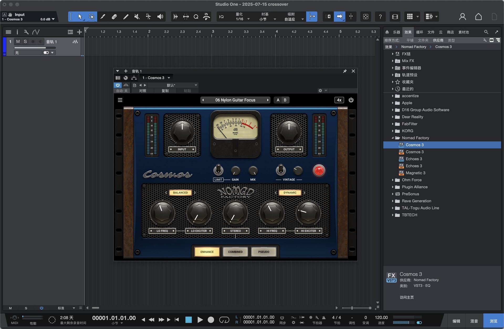Open track inspector i icon
This screenshot has height=329, width=504.
tap(17, 32)
